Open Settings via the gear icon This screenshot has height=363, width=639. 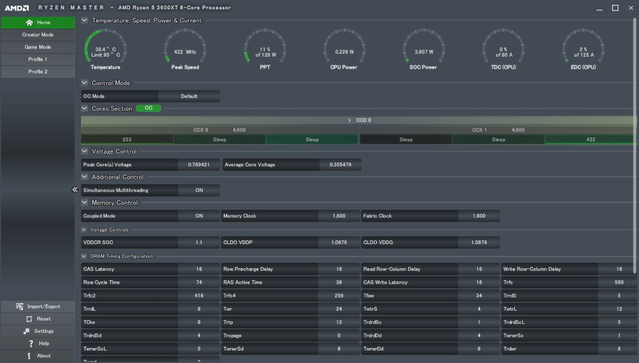[27, 331]
